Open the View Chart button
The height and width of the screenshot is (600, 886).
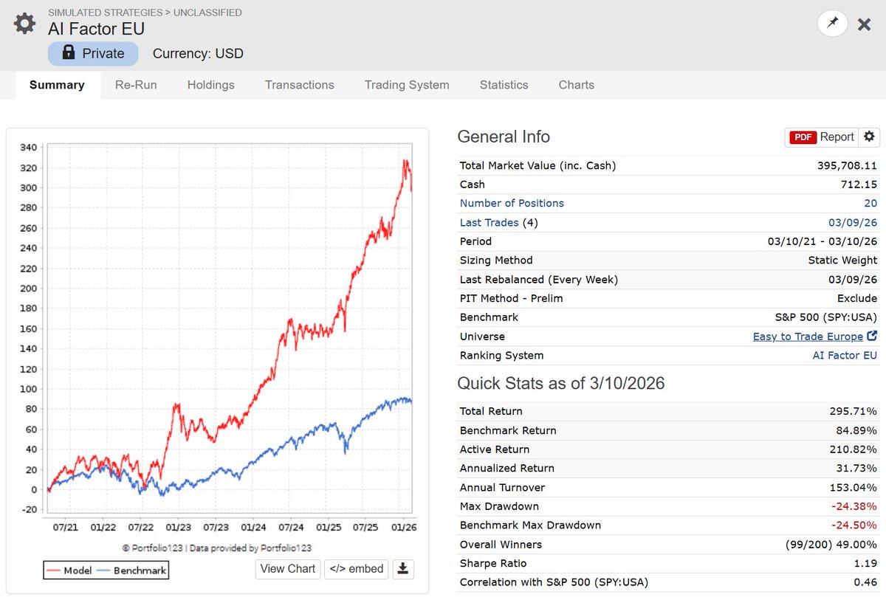288,568
